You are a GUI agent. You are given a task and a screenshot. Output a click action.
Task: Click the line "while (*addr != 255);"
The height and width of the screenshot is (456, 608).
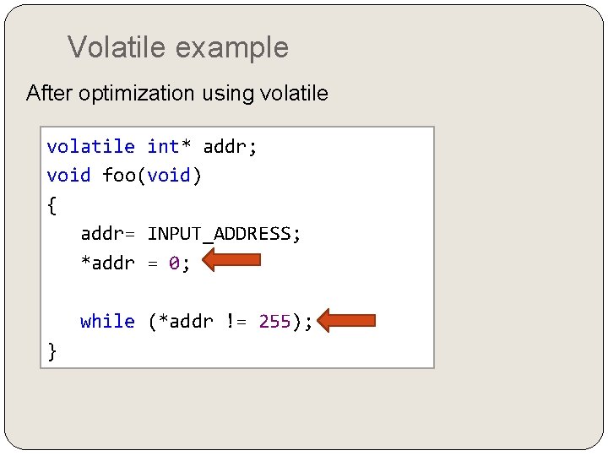(196, 322)
